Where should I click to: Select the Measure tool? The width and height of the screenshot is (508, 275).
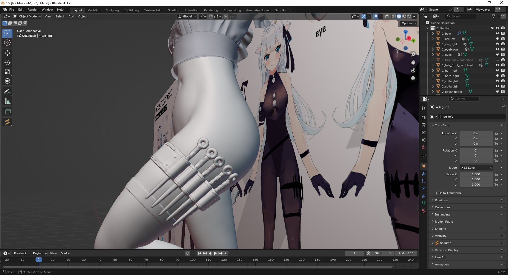point(7,101)
